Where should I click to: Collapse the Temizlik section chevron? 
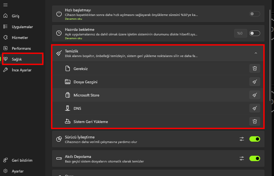click(x=256, y=53)
